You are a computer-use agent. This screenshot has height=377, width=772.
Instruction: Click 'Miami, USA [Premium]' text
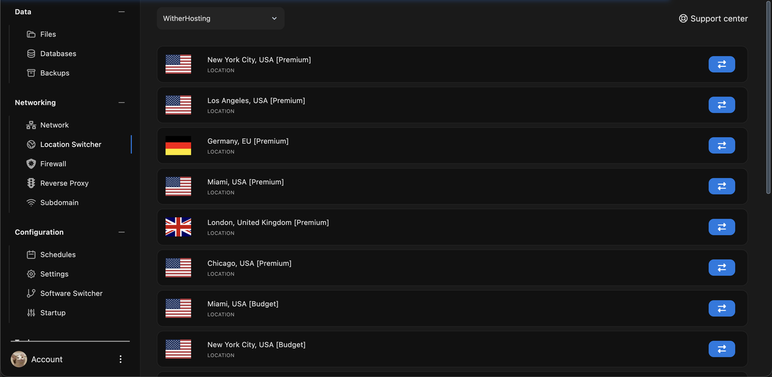(x=245, y=182)
